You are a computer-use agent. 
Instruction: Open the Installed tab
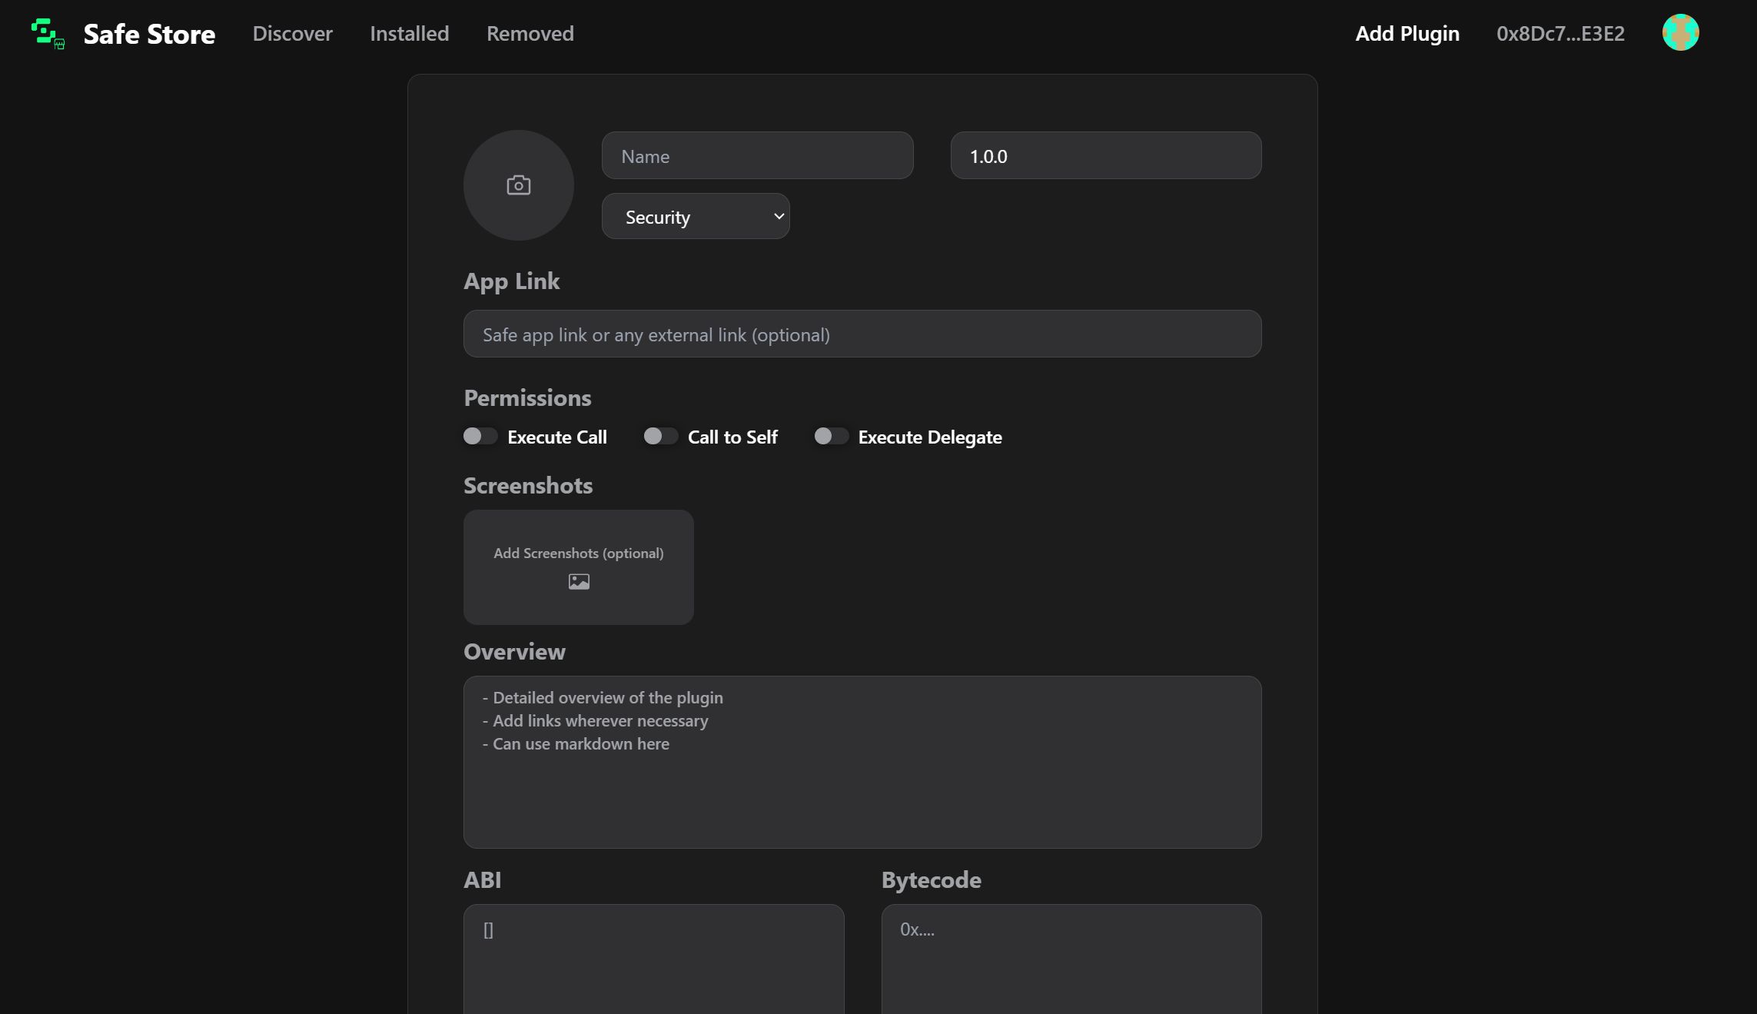pyautogui.click(x=409, y=34)
